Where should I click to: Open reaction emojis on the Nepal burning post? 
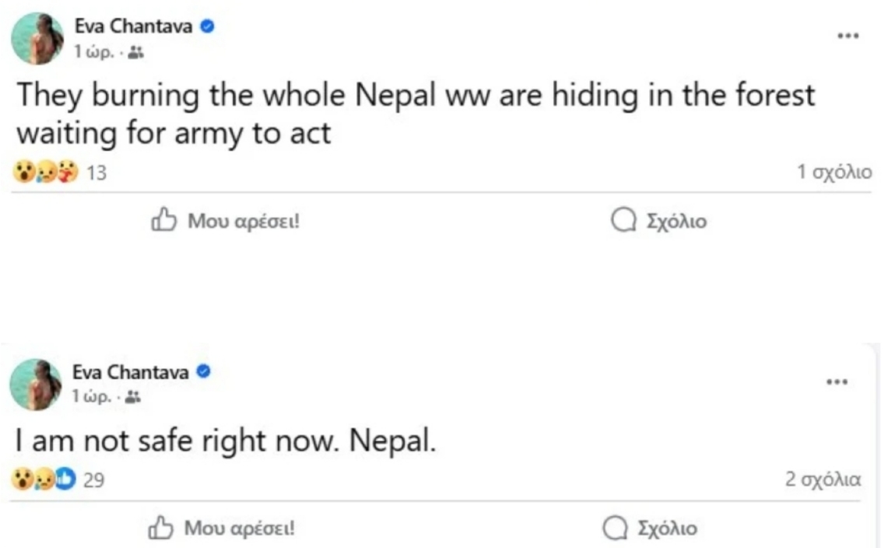(x=45, y=174)
